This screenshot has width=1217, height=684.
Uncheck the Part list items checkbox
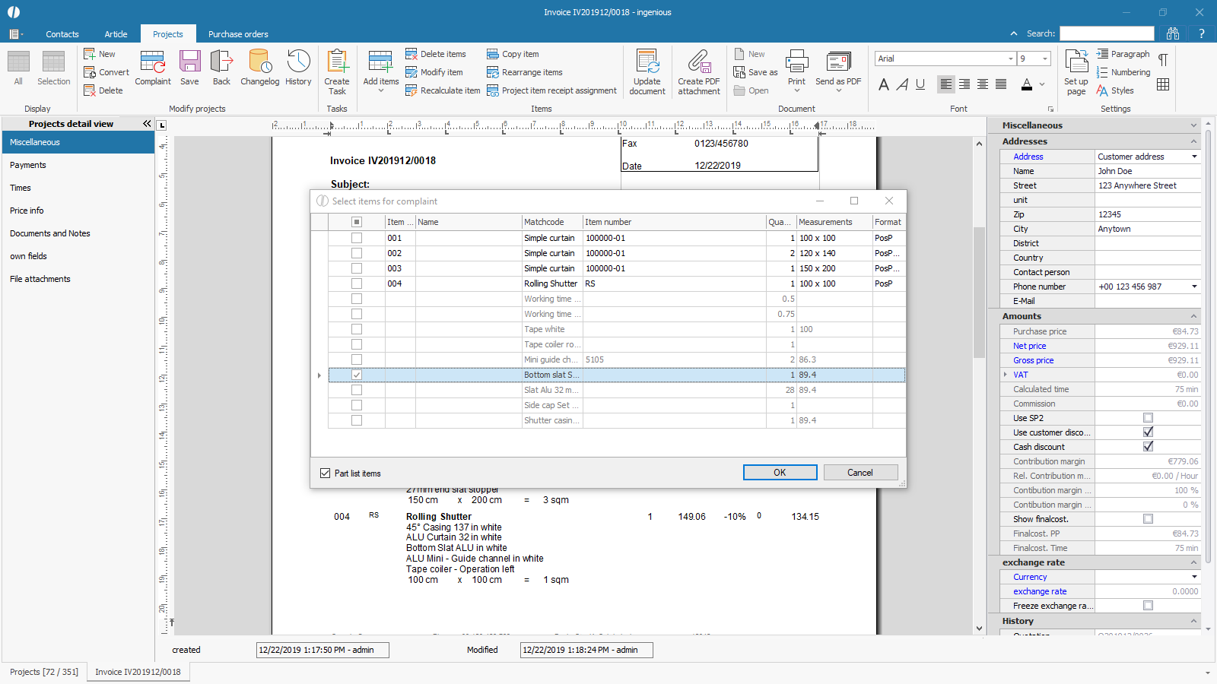tap(326, 473)
